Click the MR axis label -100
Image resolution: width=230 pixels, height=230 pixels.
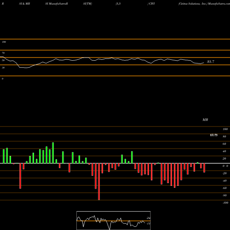[x=225, y=203]
